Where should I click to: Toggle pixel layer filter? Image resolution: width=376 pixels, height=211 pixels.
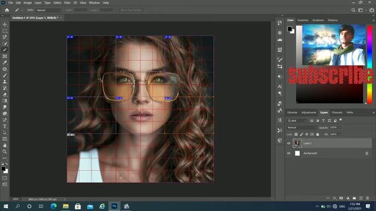point(312,121)
